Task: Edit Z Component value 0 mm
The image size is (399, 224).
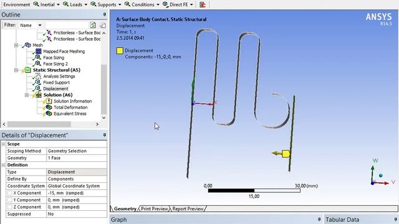Action: 77,207
